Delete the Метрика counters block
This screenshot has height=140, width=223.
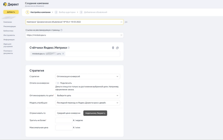[x=113, y=48]
